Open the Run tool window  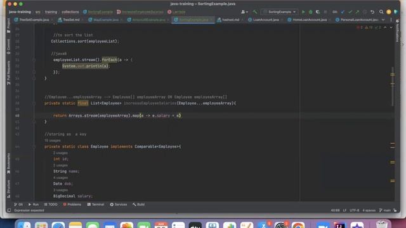34,205
